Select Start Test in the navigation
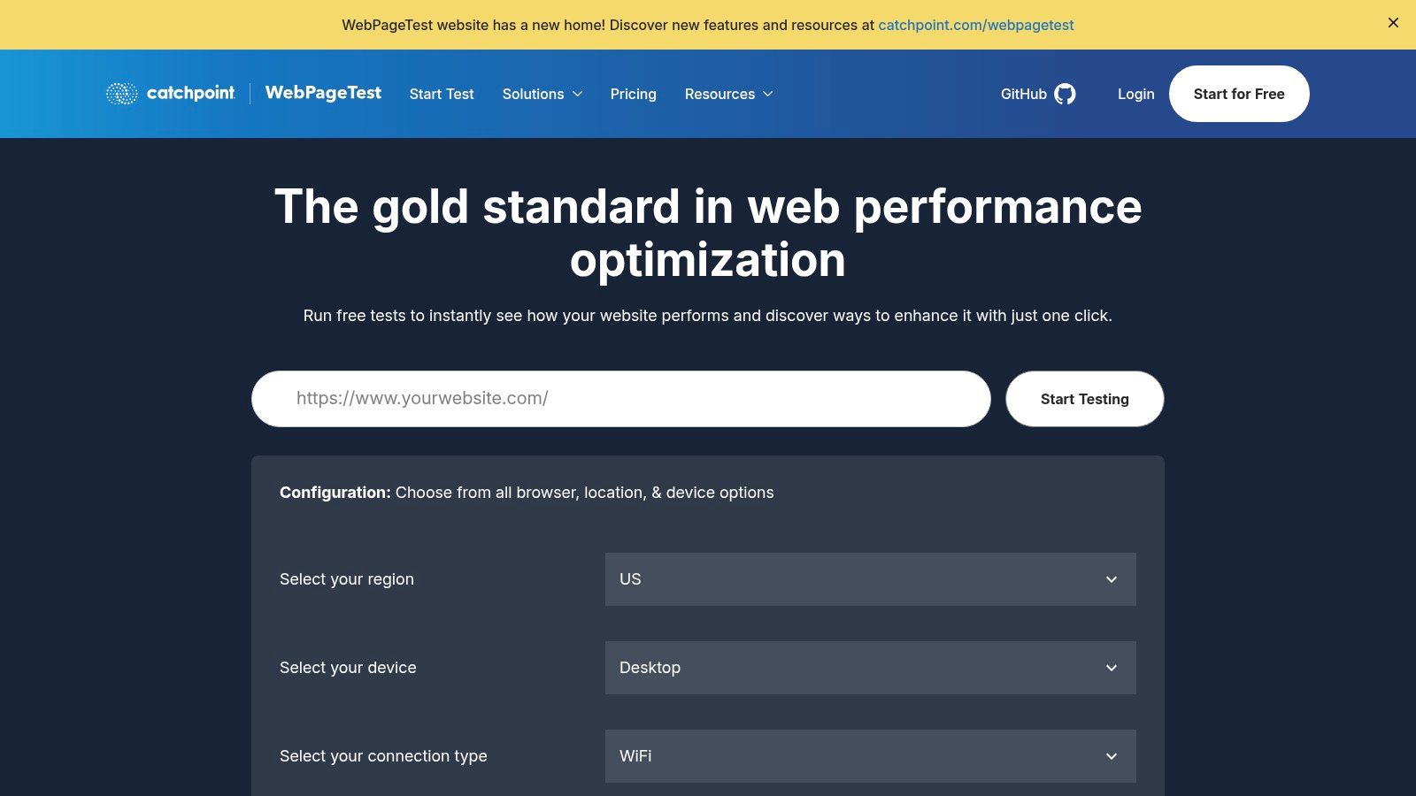Viewport: 1416px width, 796px height. click(442, 94)
